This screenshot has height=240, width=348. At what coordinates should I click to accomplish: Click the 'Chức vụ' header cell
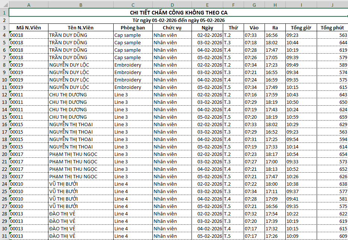pyautogui.click(x=172, y=28)
